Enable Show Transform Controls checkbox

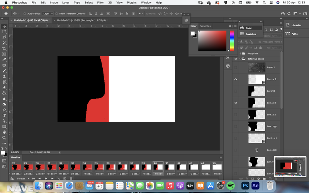[56, 14]
